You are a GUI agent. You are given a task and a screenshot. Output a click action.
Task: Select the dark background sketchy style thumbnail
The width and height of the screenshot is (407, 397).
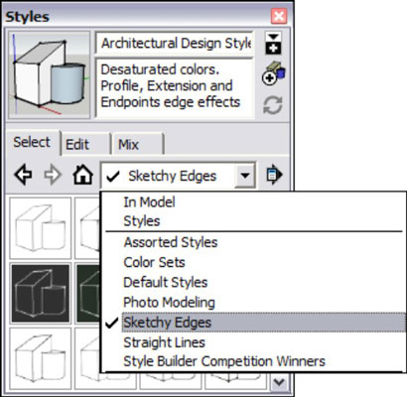coord(41,293)
